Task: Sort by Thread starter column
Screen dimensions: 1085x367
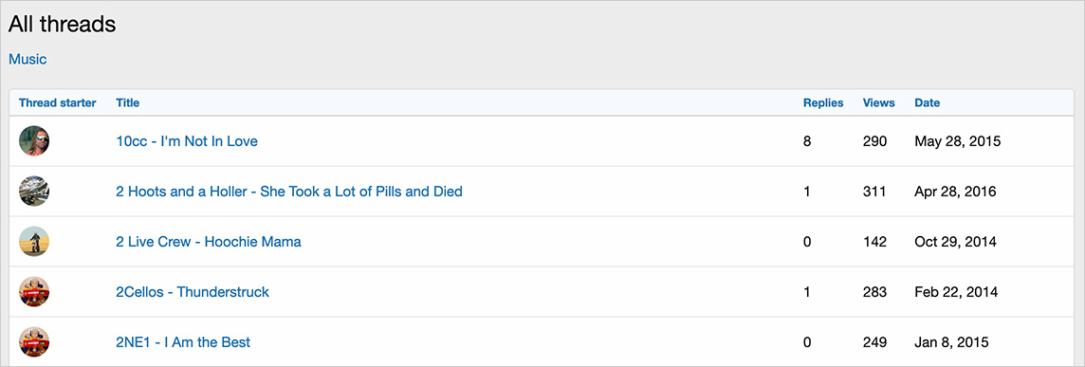Action: click(58, 103)
